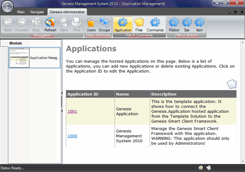Click the Name column header
The height and width of the screenshot is (172, 245).
point(132,94)
